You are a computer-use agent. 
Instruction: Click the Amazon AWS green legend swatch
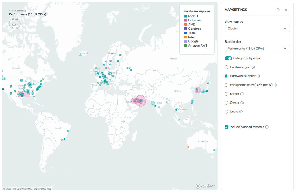coord(186,45)
